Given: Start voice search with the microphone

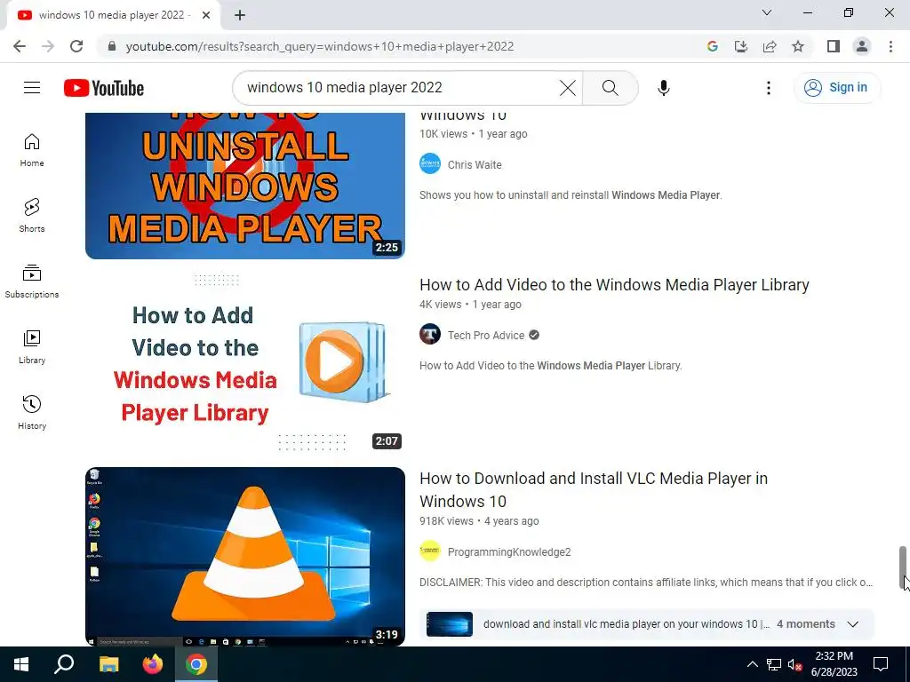Looking at the screenshot, I should coord(663,88).
